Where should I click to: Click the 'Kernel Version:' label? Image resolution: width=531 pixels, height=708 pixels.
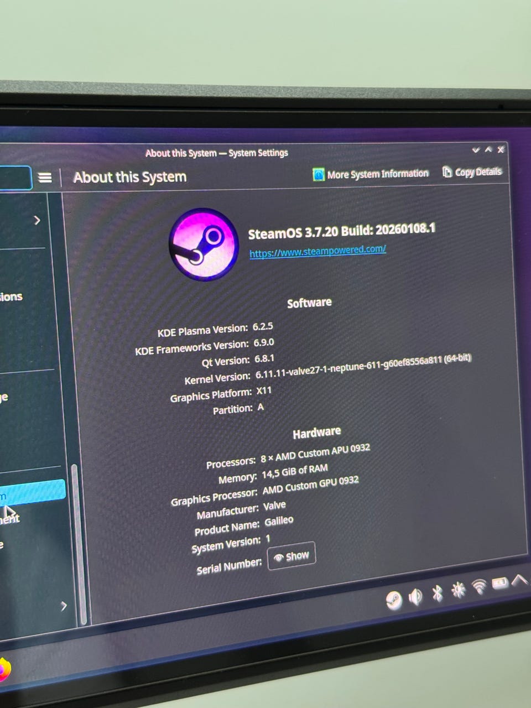[217, 378]
